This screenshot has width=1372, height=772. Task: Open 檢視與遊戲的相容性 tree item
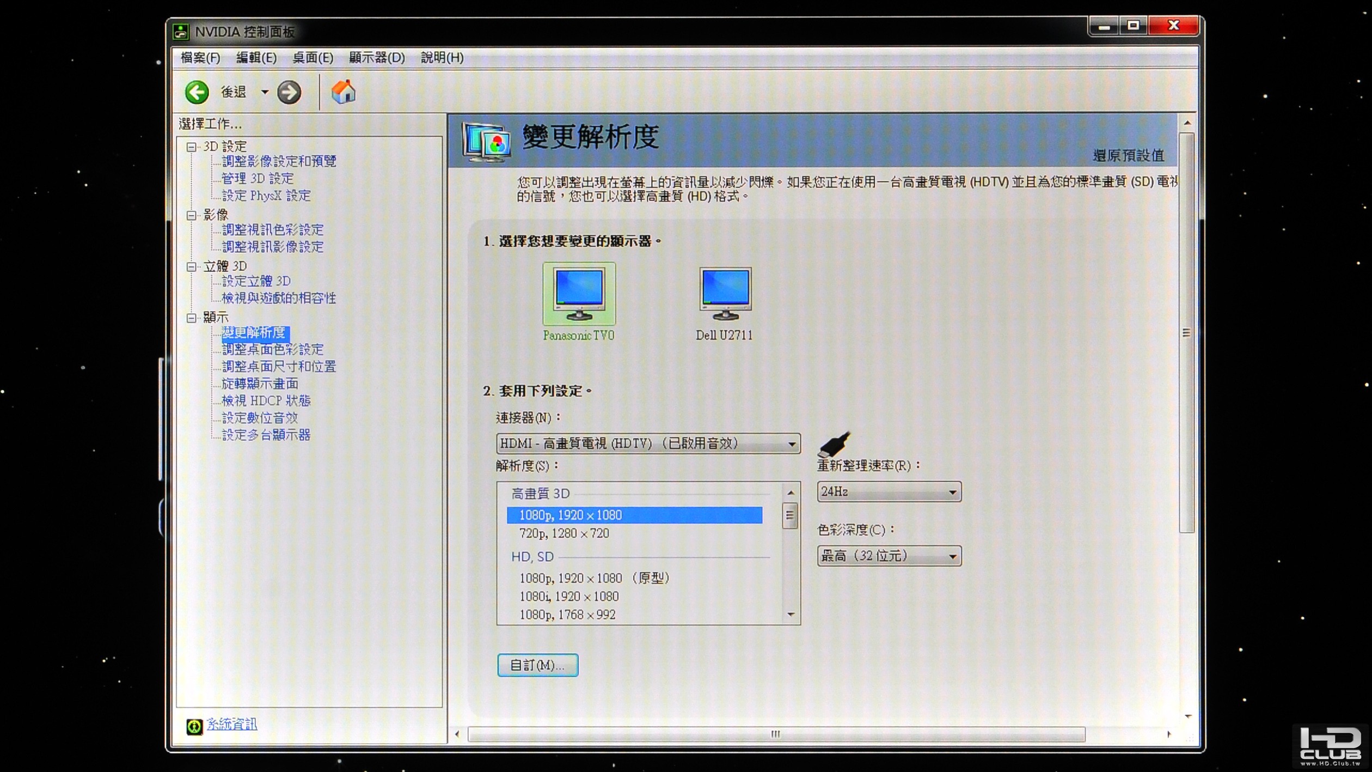(279, 298)
